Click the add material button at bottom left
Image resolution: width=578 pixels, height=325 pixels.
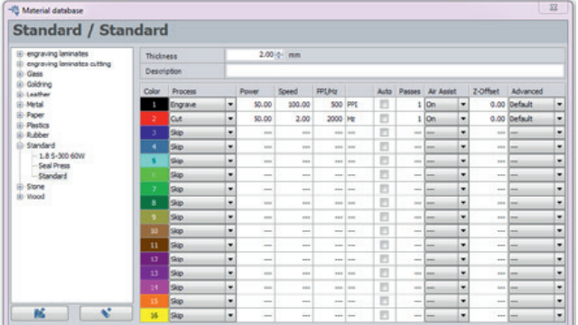[40, 313]
